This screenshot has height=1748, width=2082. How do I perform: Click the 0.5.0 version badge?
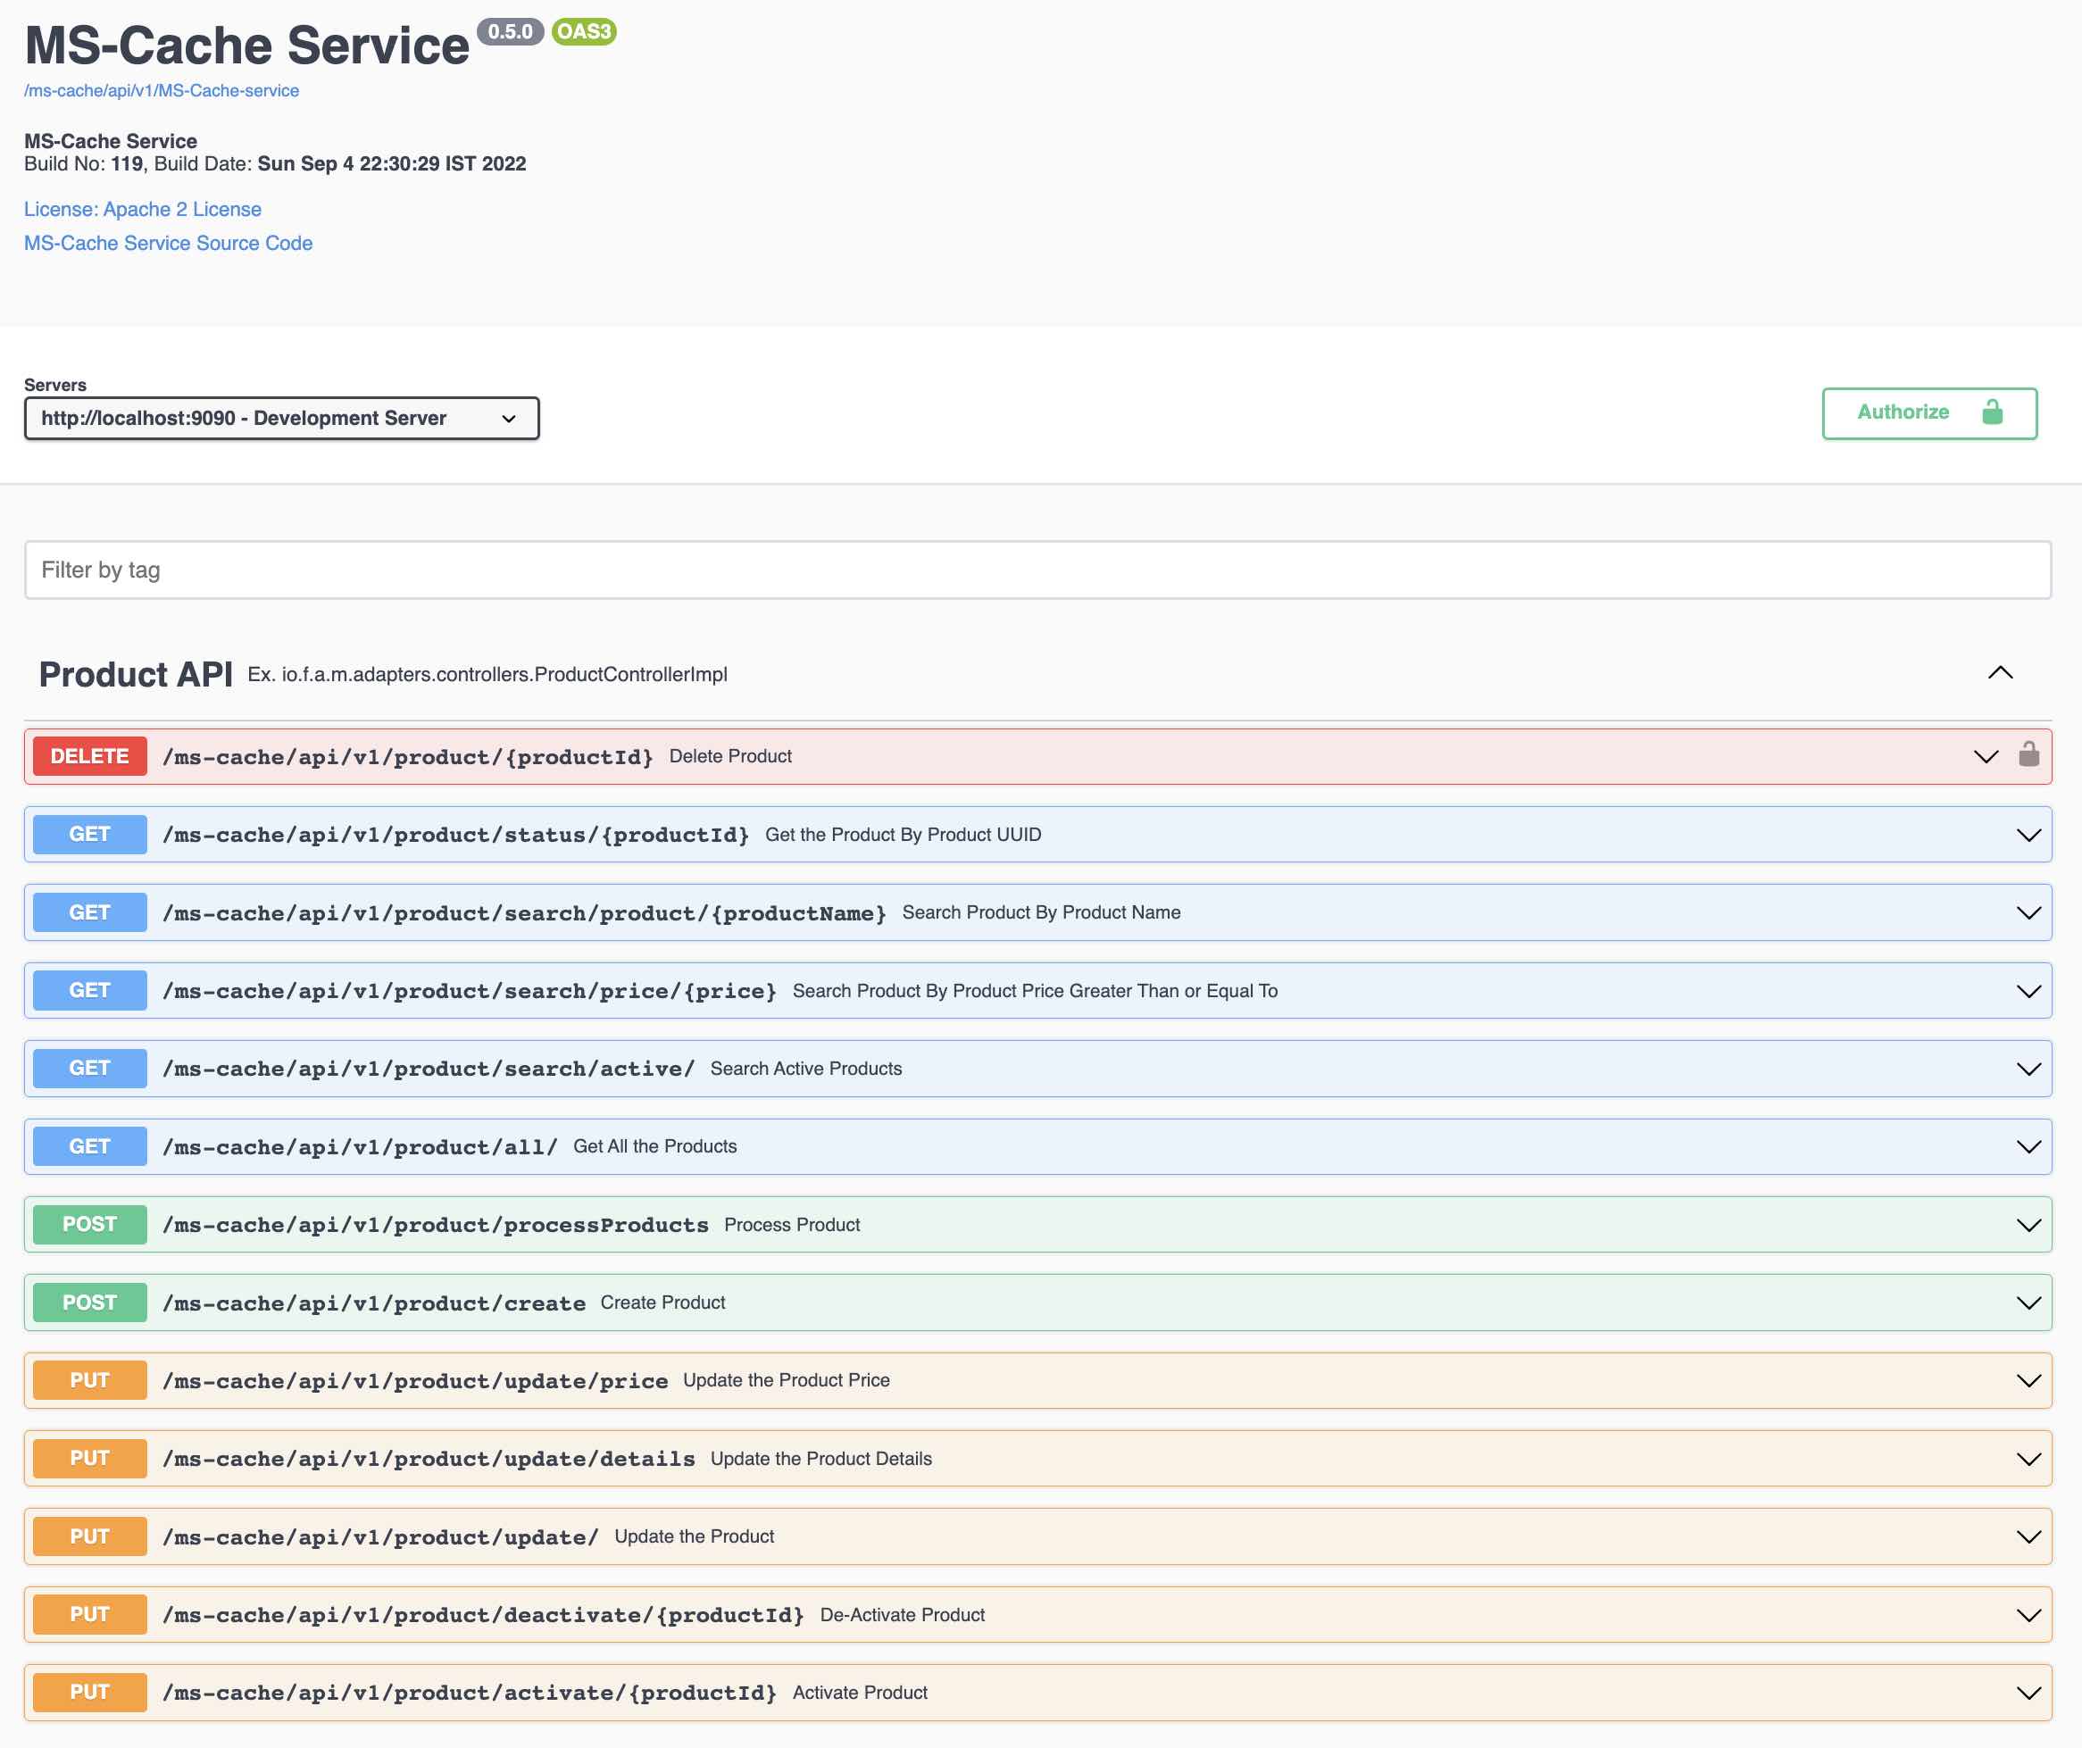point(510,32)
